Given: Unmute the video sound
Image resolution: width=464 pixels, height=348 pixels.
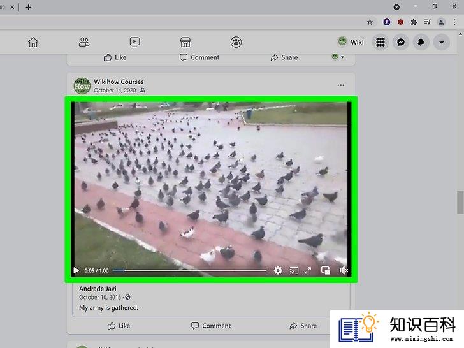Looking at the screenshot, I should pos(344,270).
